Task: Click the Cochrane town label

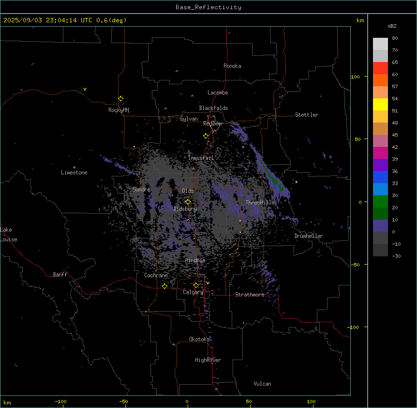Action: click(x=156, y=275)
